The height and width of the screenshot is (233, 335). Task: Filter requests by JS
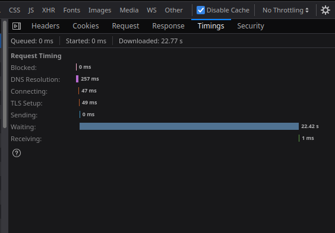pos(31,10)
